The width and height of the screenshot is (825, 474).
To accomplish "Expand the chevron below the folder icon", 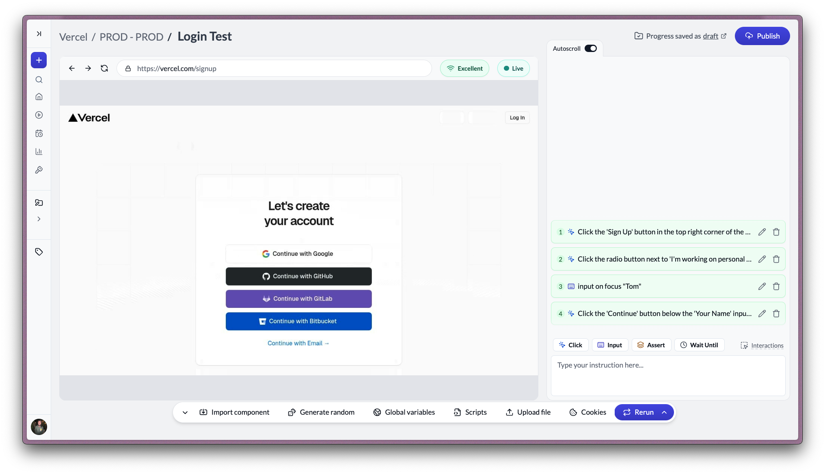I will 39,219.
